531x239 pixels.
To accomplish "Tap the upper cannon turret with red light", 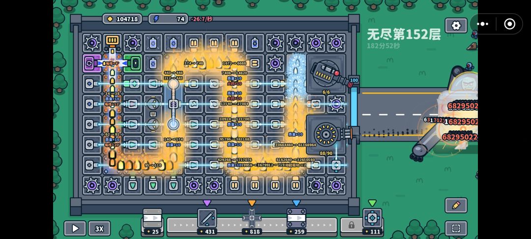I will point(326,73).
